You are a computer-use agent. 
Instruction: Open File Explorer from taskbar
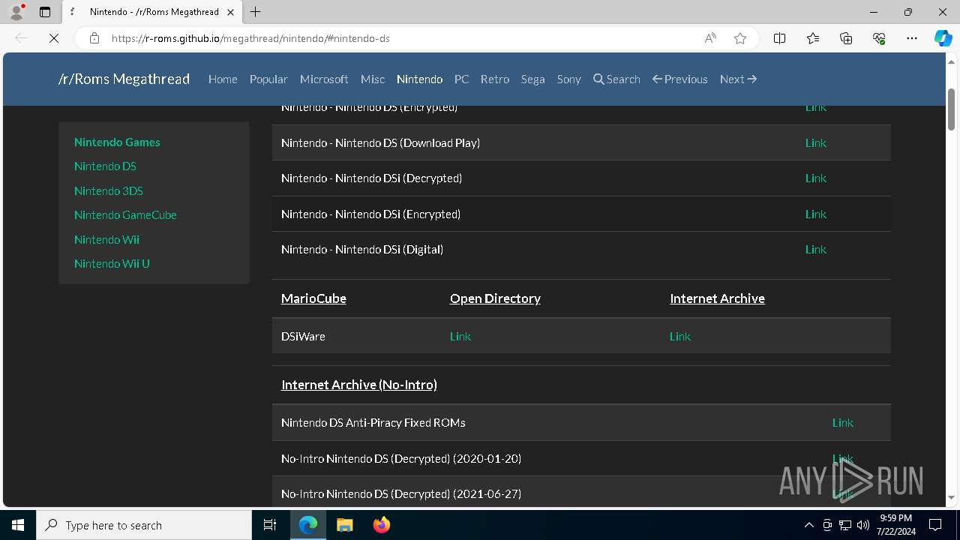pyautogui.click(x=344, y=525)
